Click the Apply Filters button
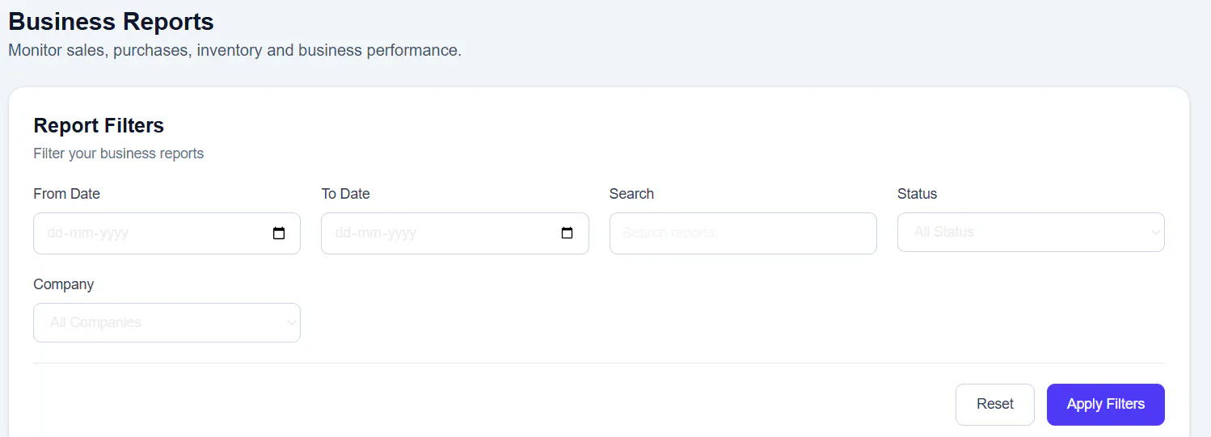Viewport: 1211px width, 437px height. tap(1106, 405)
